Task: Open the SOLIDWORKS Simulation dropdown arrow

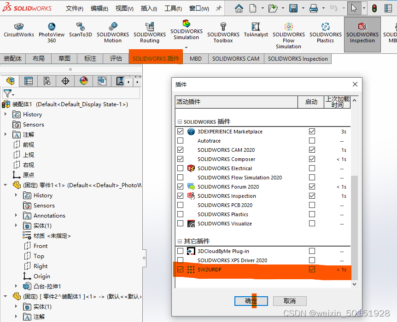Action: pyautogui.click(x=187, y=47)
